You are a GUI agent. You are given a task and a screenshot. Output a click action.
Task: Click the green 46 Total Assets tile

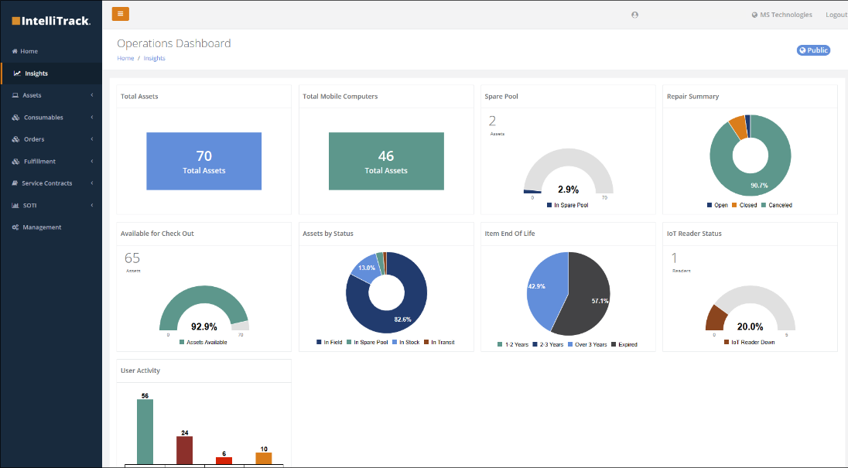point(386,161)
